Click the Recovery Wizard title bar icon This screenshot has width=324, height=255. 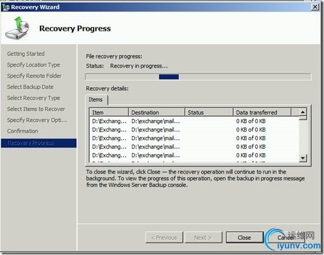6,7
